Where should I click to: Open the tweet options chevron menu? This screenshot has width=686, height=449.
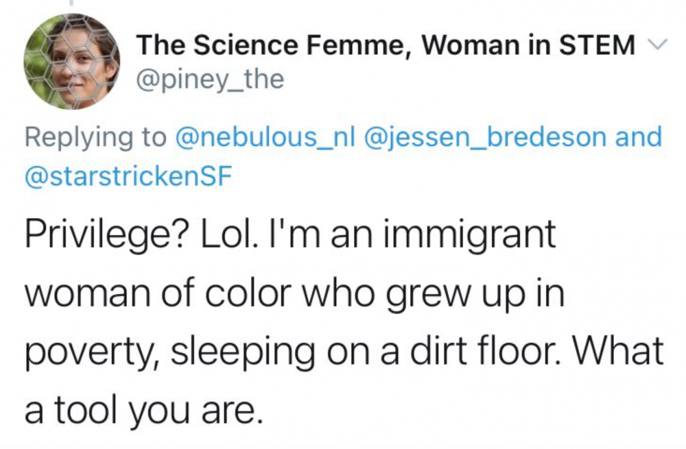tap(657, 43)
